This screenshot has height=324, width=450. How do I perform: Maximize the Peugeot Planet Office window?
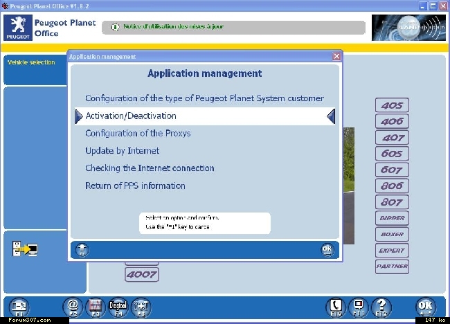point(433,6)
